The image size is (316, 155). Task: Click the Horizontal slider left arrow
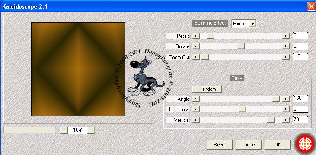click(x=196, y=109)
